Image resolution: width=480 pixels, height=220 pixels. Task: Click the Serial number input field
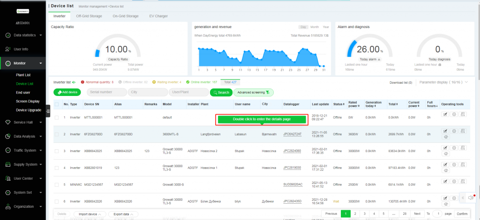pyautogui.click(x=107, y=92)
